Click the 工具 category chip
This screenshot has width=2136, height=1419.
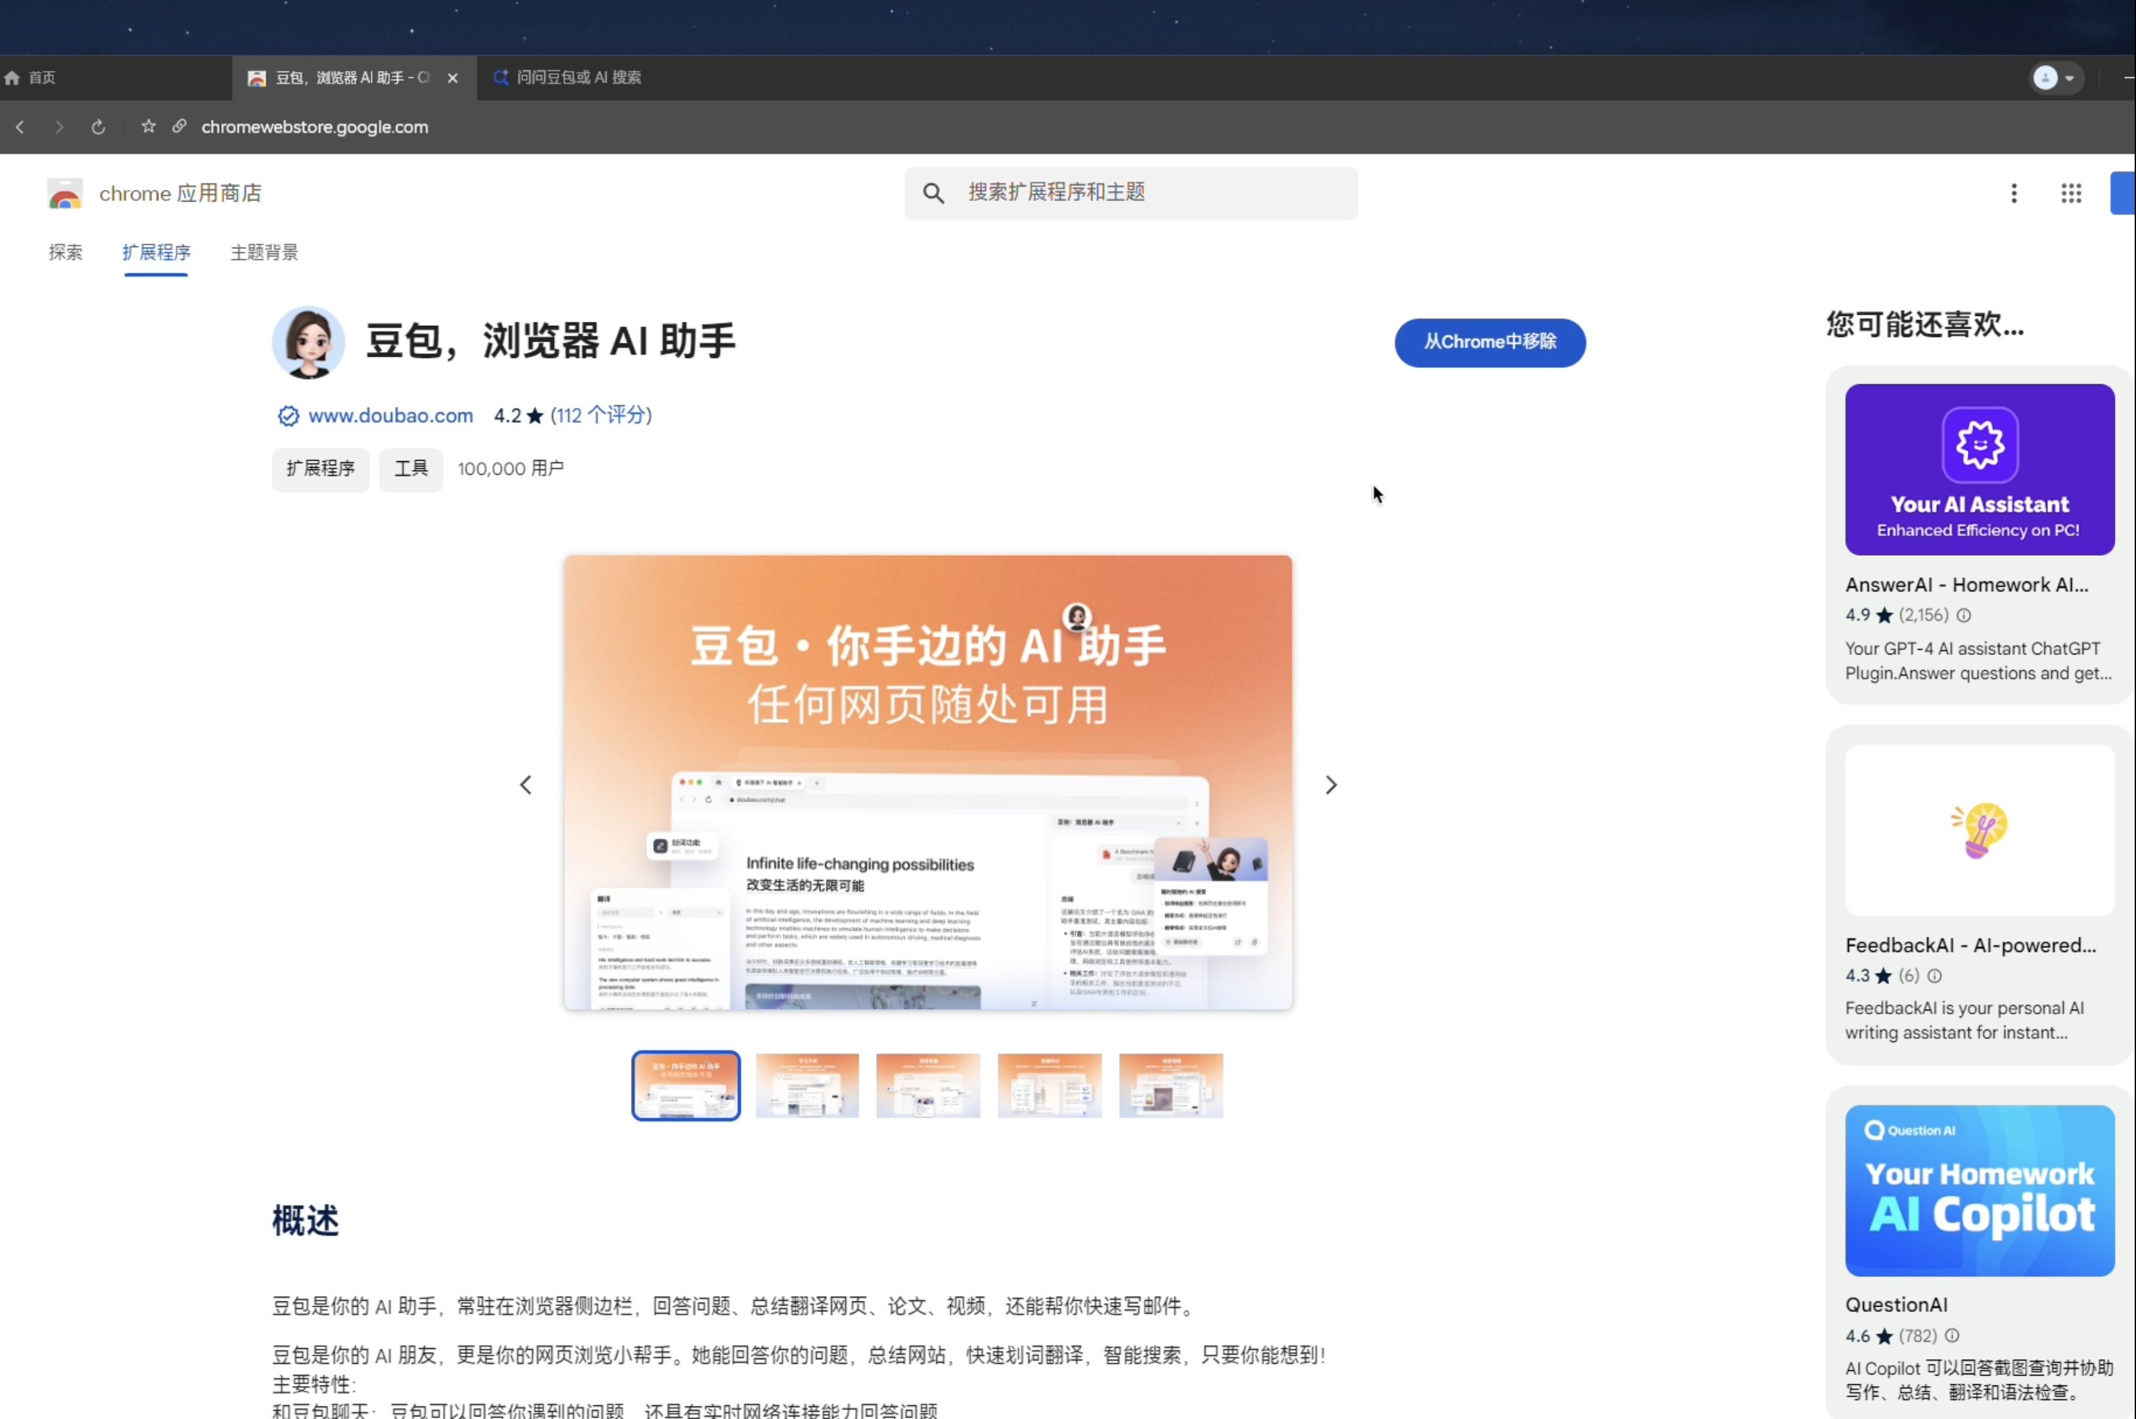pos(411,469)
